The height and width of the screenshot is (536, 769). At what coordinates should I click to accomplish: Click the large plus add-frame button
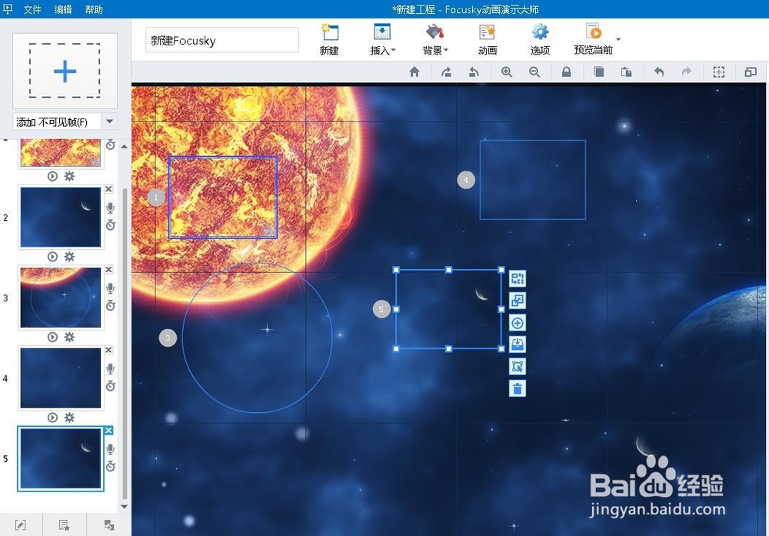pos(65,71)
